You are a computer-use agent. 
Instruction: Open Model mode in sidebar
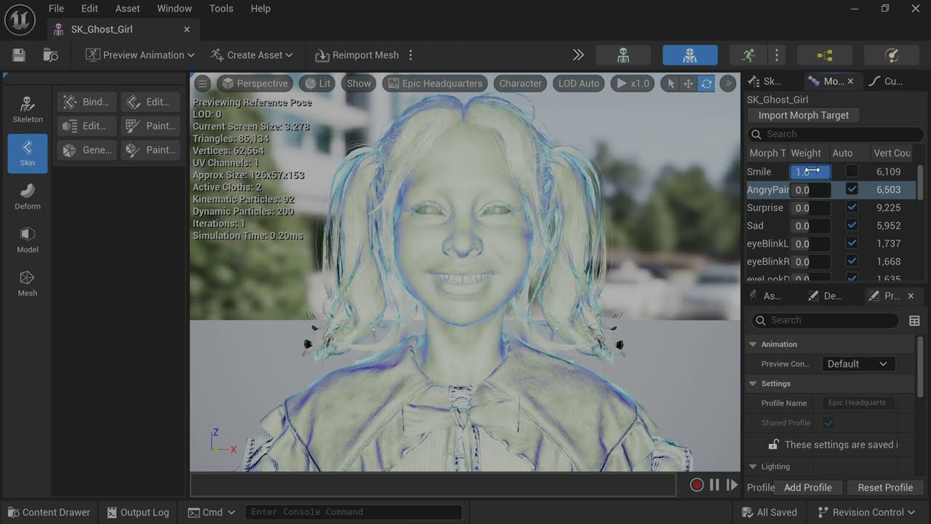tap(28, 241)
